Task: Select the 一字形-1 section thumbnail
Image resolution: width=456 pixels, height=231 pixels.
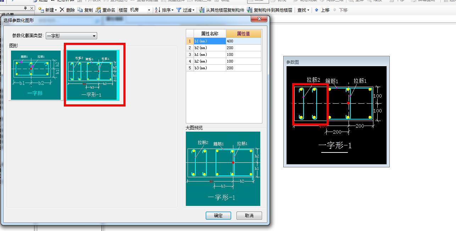Action: (x=93, y=75)
